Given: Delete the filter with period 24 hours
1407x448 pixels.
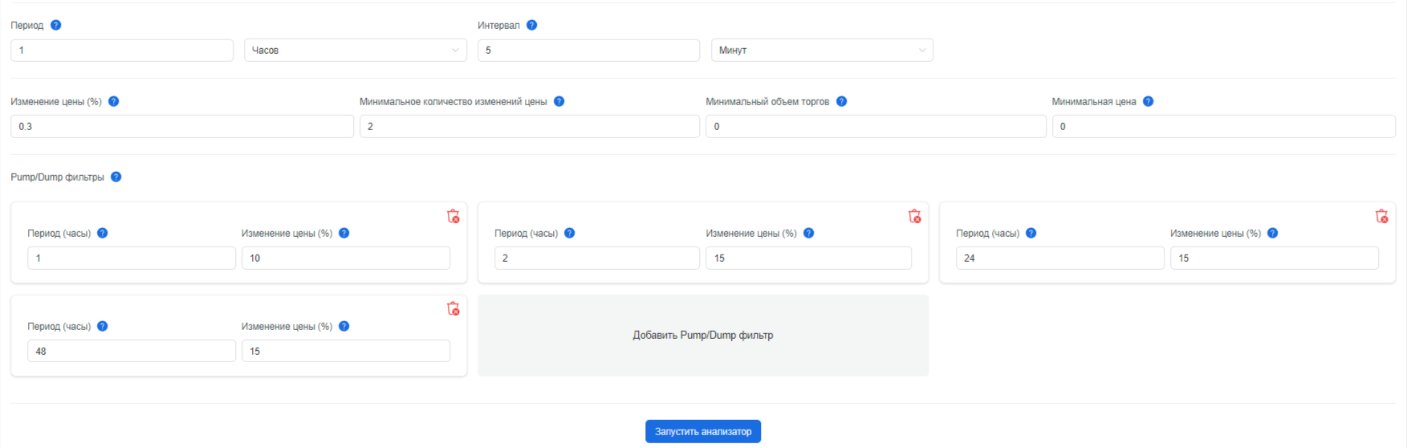Looking at the screenshot, I should 1381,216.
